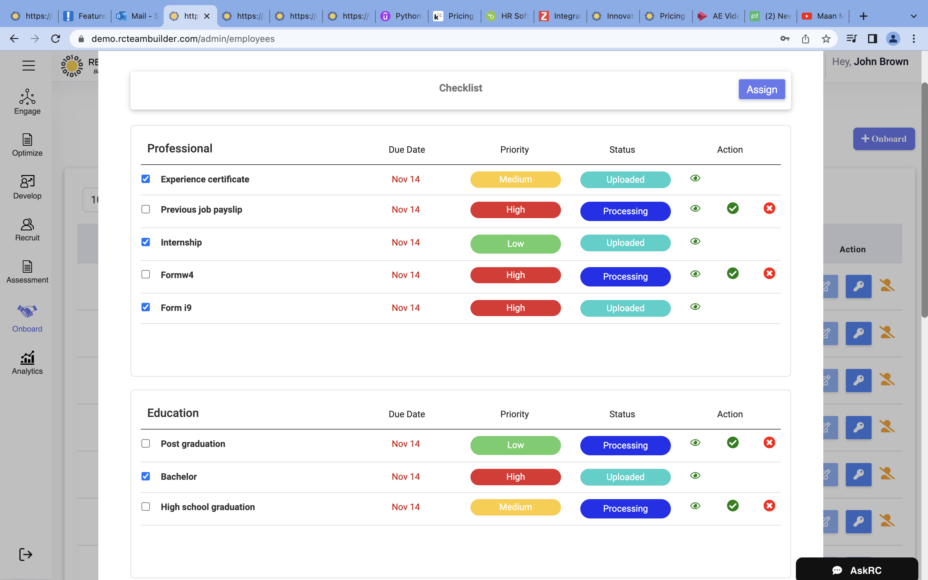Reject the High school graduation item
This screenshot has width=928, height=580.
769,506
